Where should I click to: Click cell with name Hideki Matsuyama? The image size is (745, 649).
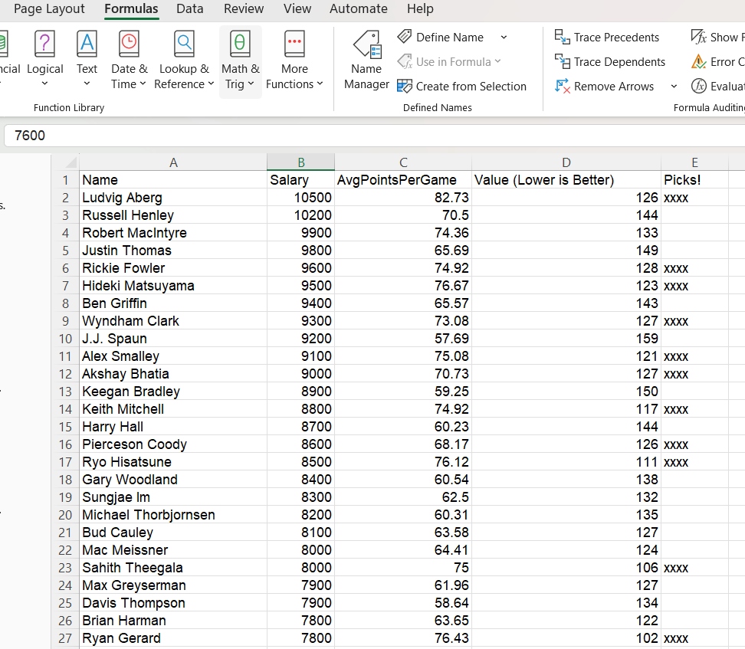tap(173, 286)
